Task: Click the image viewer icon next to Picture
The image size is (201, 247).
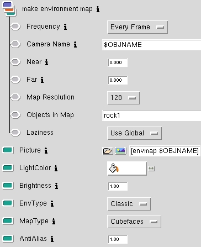Action: [120, 151]
